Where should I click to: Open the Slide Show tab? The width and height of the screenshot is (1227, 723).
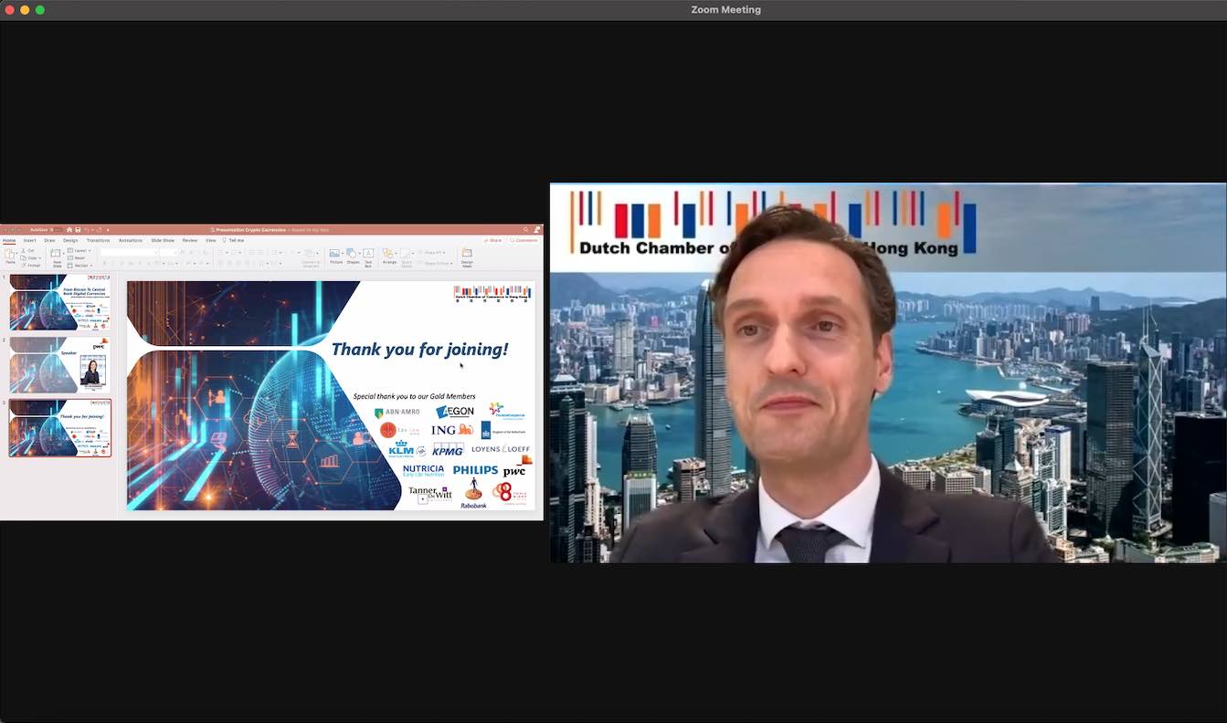pos(163,240)
